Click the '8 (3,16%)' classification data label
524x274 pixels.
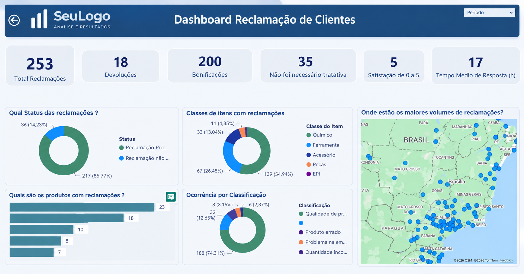coord(223,205)
